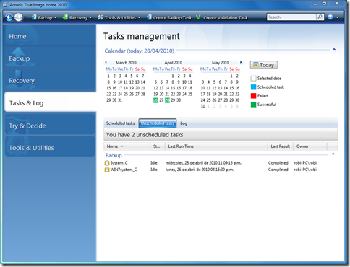Select April 26 green date
Image resolution: width=350 pixels, height=267 pixels.
[155, 100]
